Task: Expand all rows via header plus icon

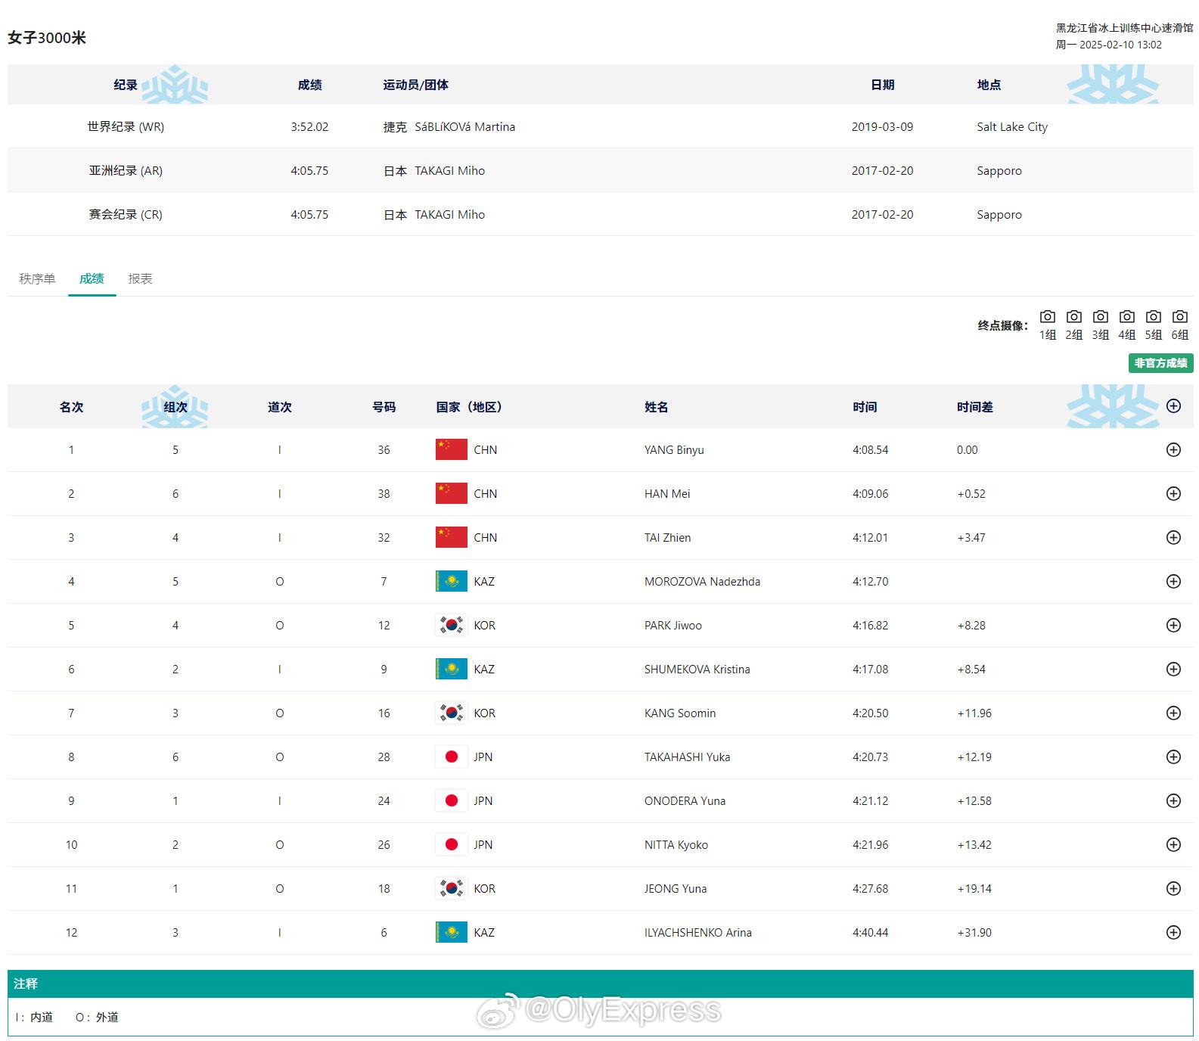Action: click(1173, 406)
